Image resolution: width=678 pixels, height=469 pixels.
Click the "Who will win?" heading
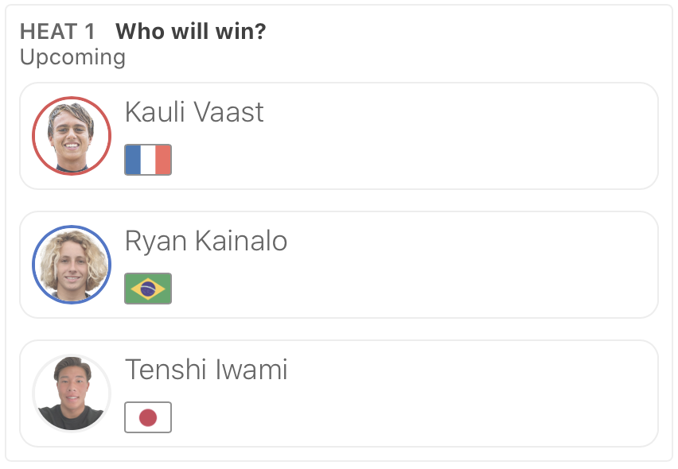click(191, 32)
